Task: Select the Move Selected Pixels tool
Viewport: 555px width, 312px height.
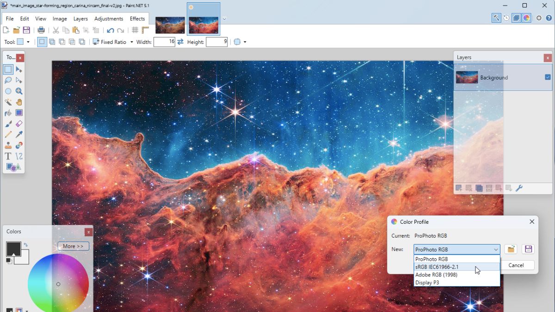Action: coord(19,70)
